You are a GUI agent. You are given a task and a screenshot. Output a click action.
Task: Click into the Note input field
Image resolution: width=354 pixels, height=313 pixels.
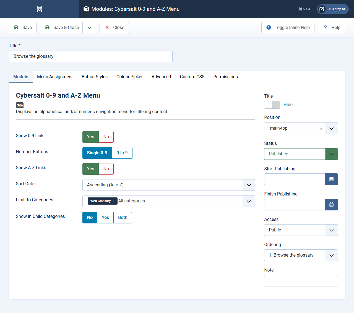[x=301, y=281]
